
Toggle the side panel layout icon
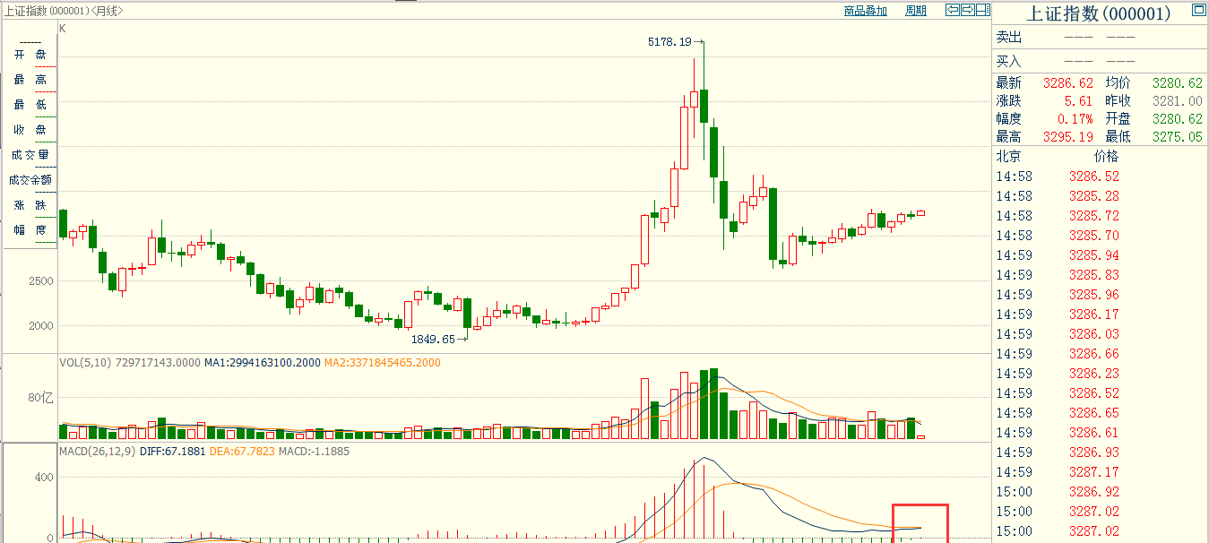982,10
